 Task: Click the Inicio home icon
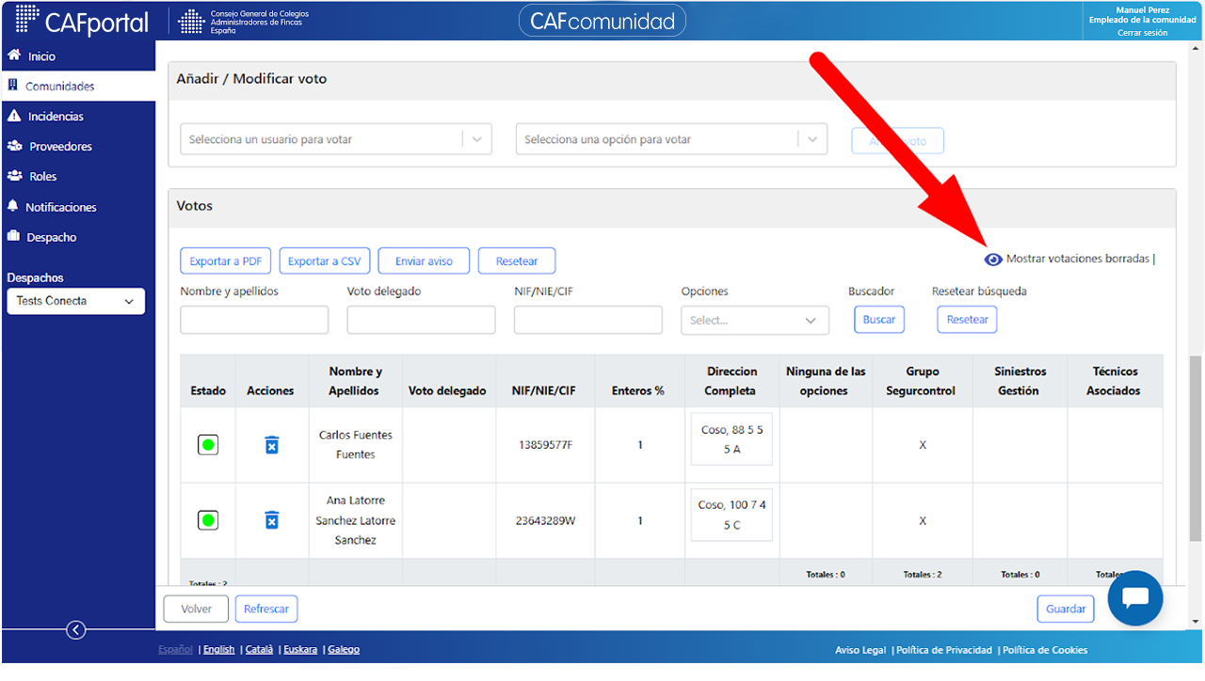14,55
